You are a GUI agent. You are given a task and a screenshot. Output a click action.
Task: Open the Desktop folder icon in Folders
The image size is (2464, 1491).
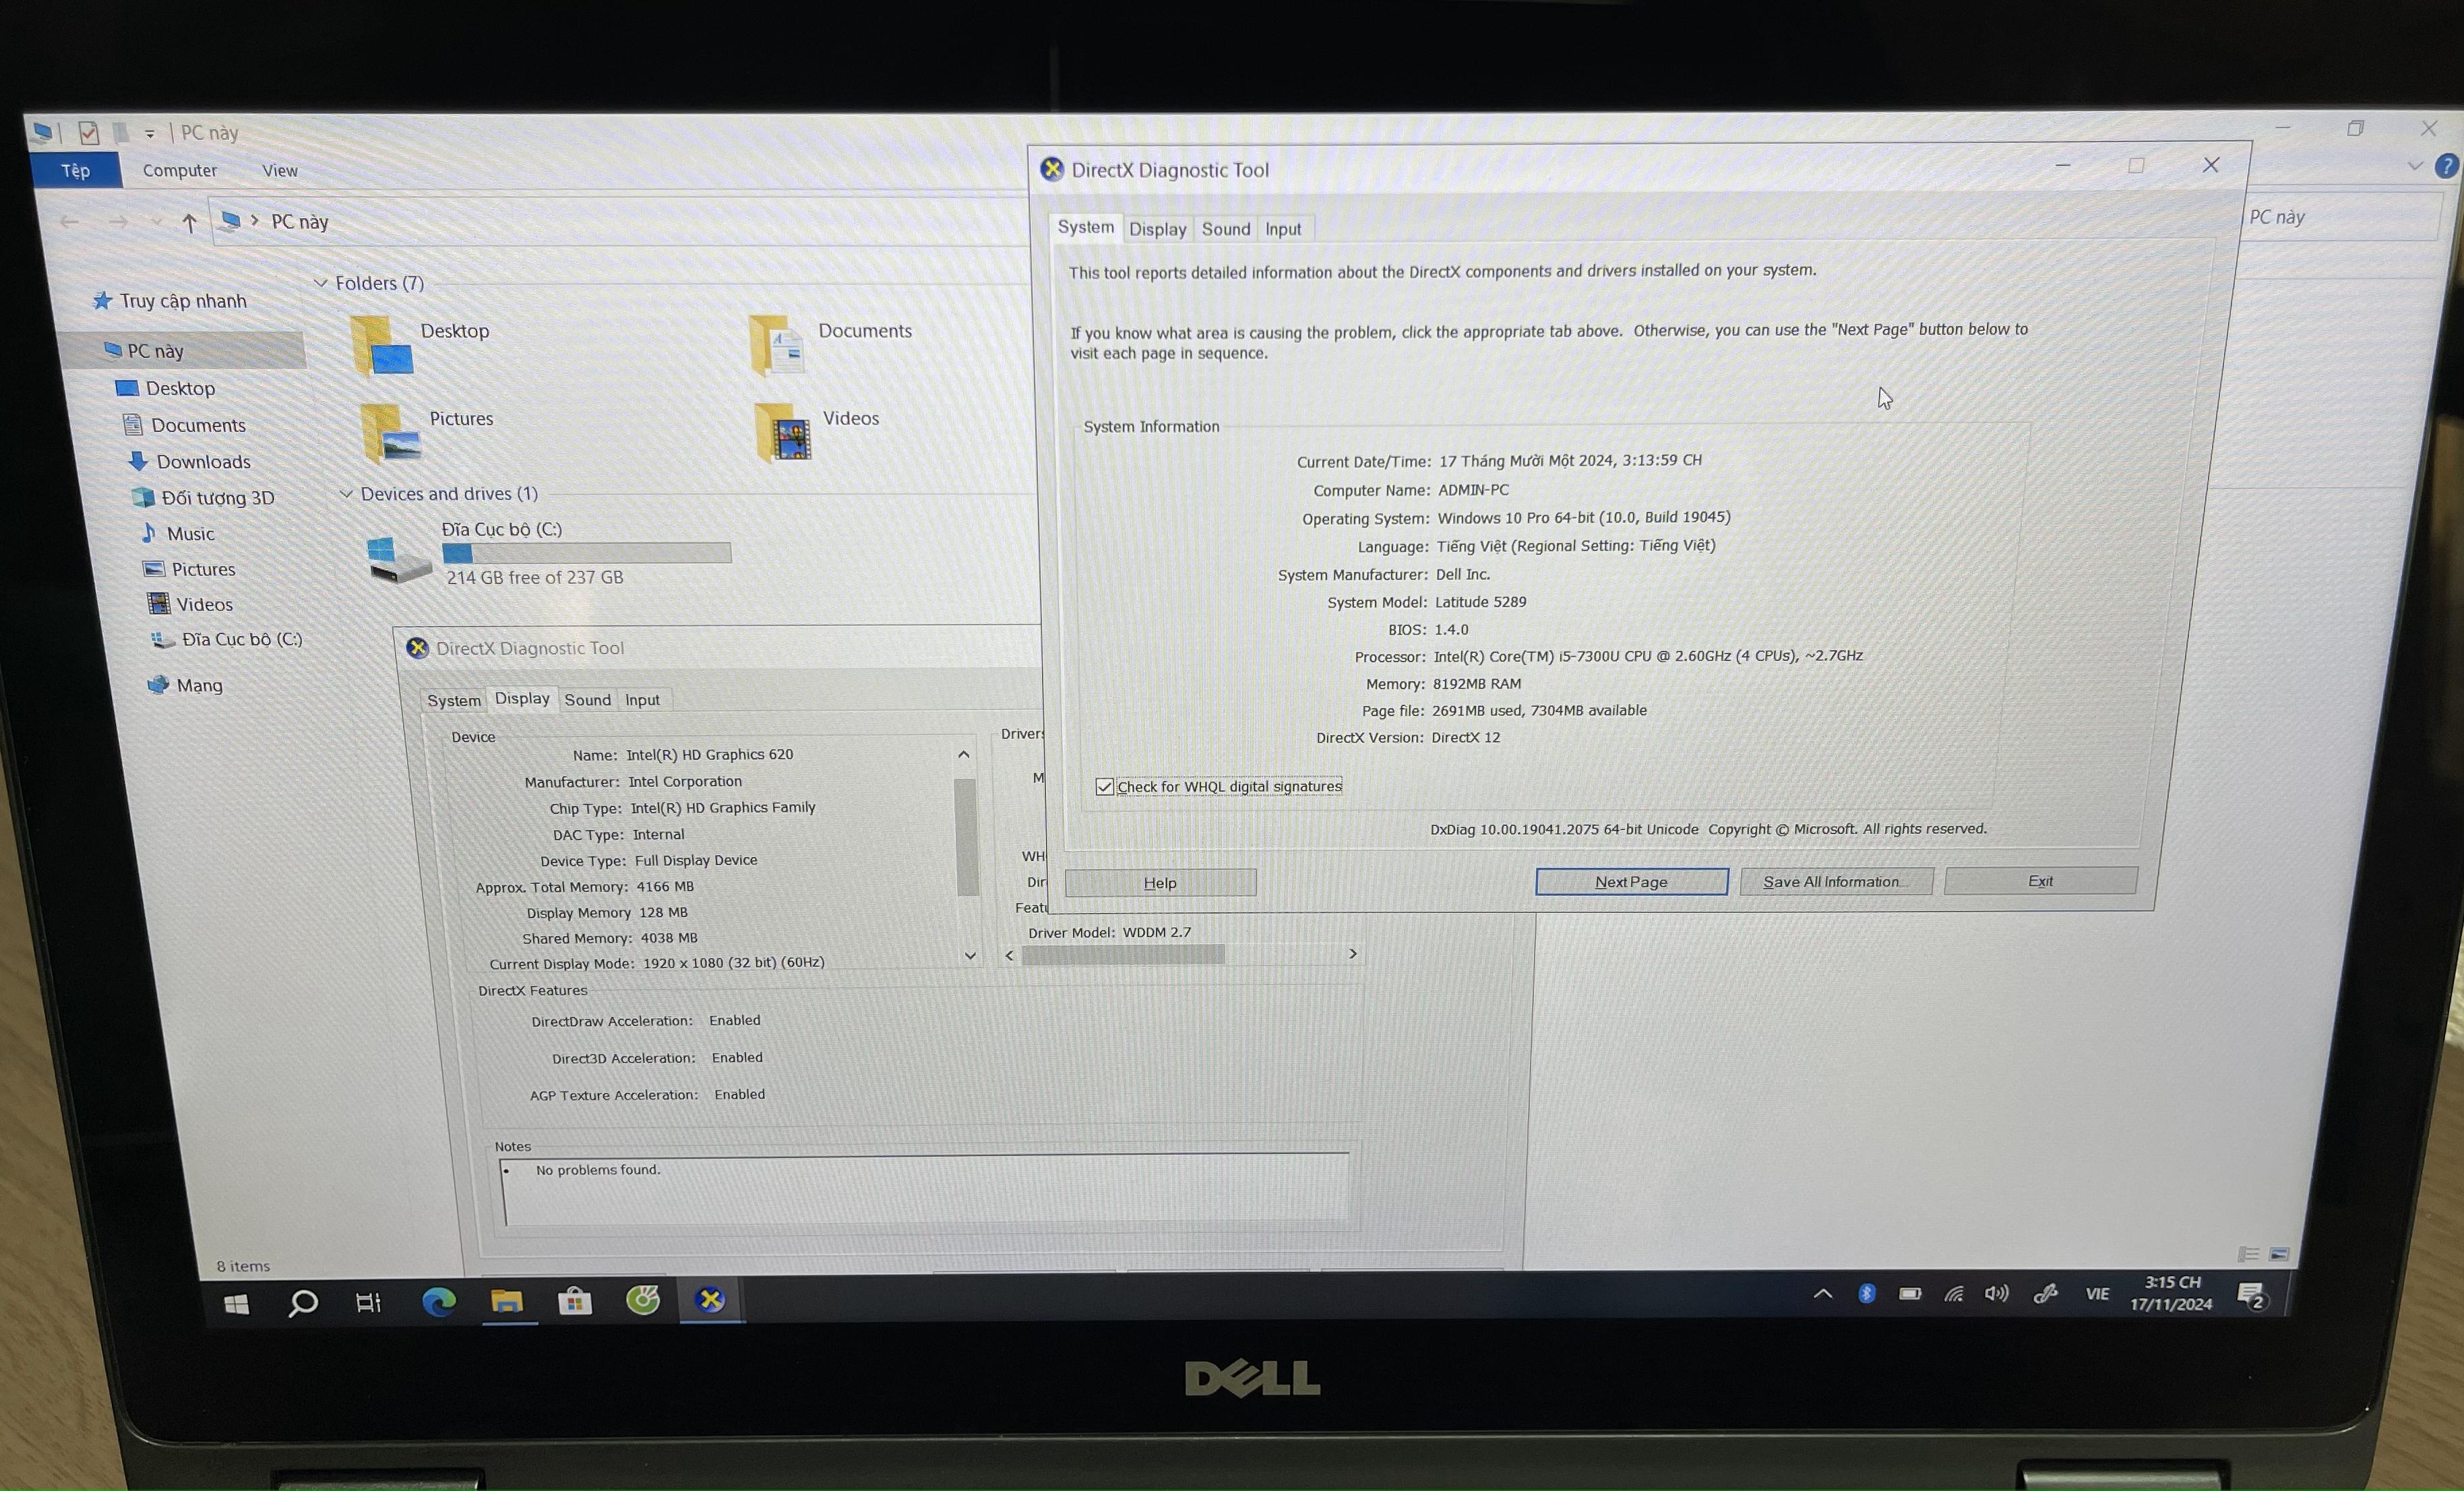click(381, 346)
